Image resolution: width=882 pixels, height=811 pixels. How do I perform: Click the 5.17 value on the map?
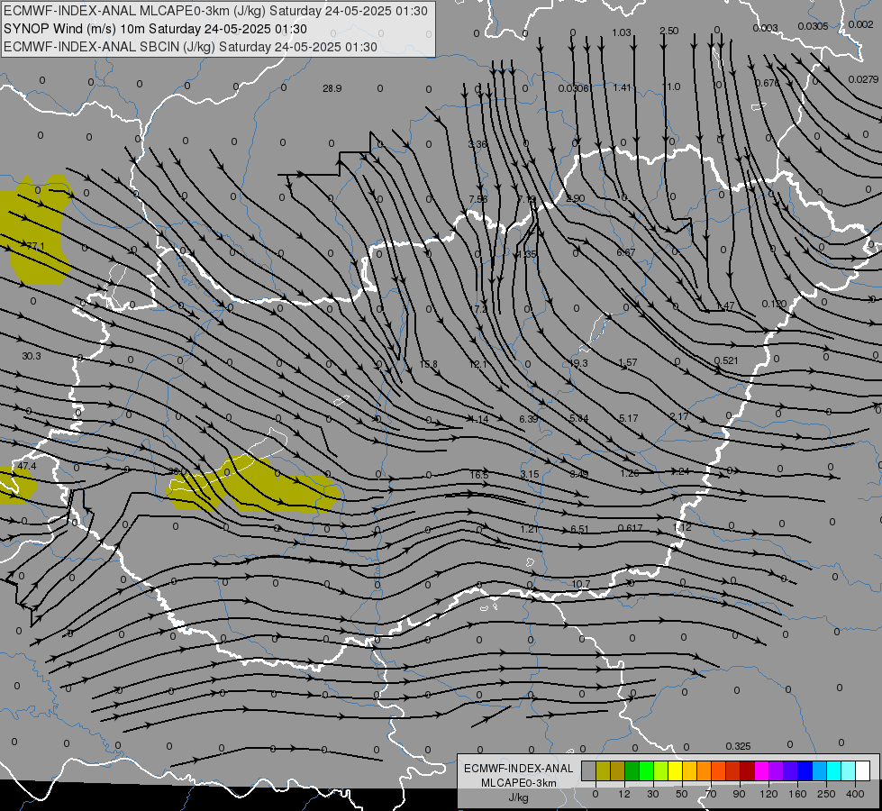click(x=628, y=418)
